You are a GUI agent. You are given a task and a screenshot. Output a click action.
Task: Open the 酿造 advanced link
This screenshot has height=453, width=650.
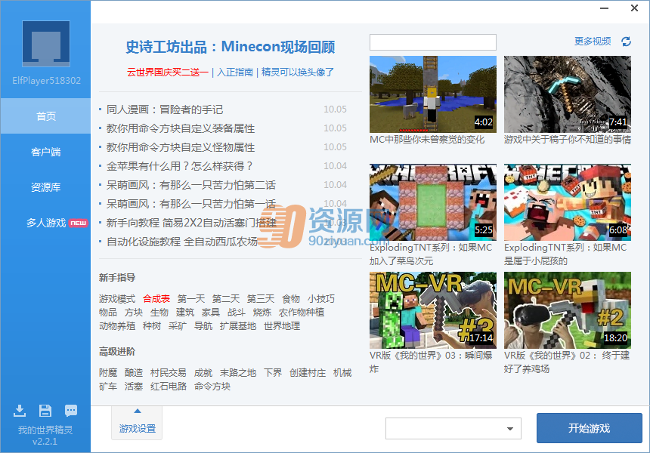point(134,373)
